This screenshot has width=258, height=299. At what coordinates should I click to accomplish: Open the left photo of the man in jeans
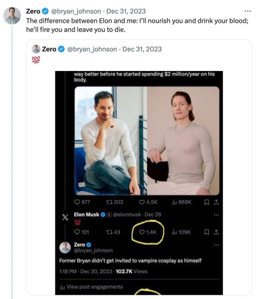pos(111,141)
